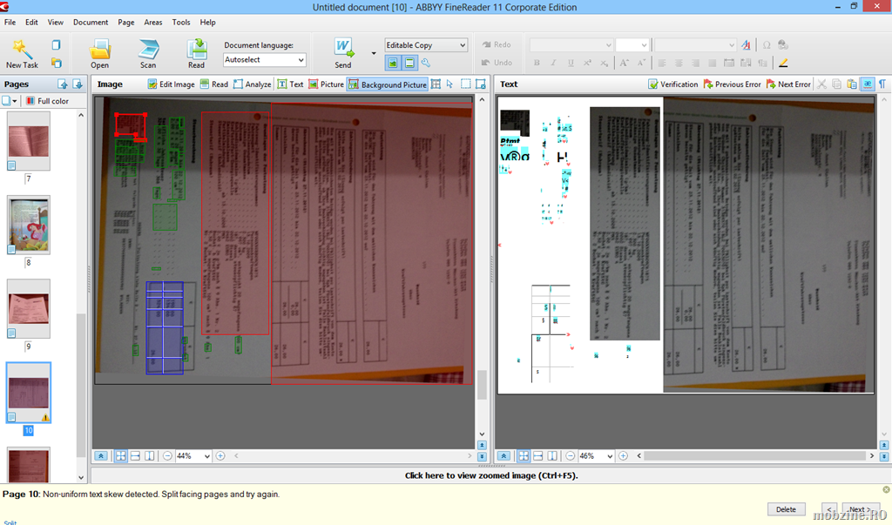This screenshot has width=892, height=525.
Task: Click the highlight marker icon
Action: point(783,63)
